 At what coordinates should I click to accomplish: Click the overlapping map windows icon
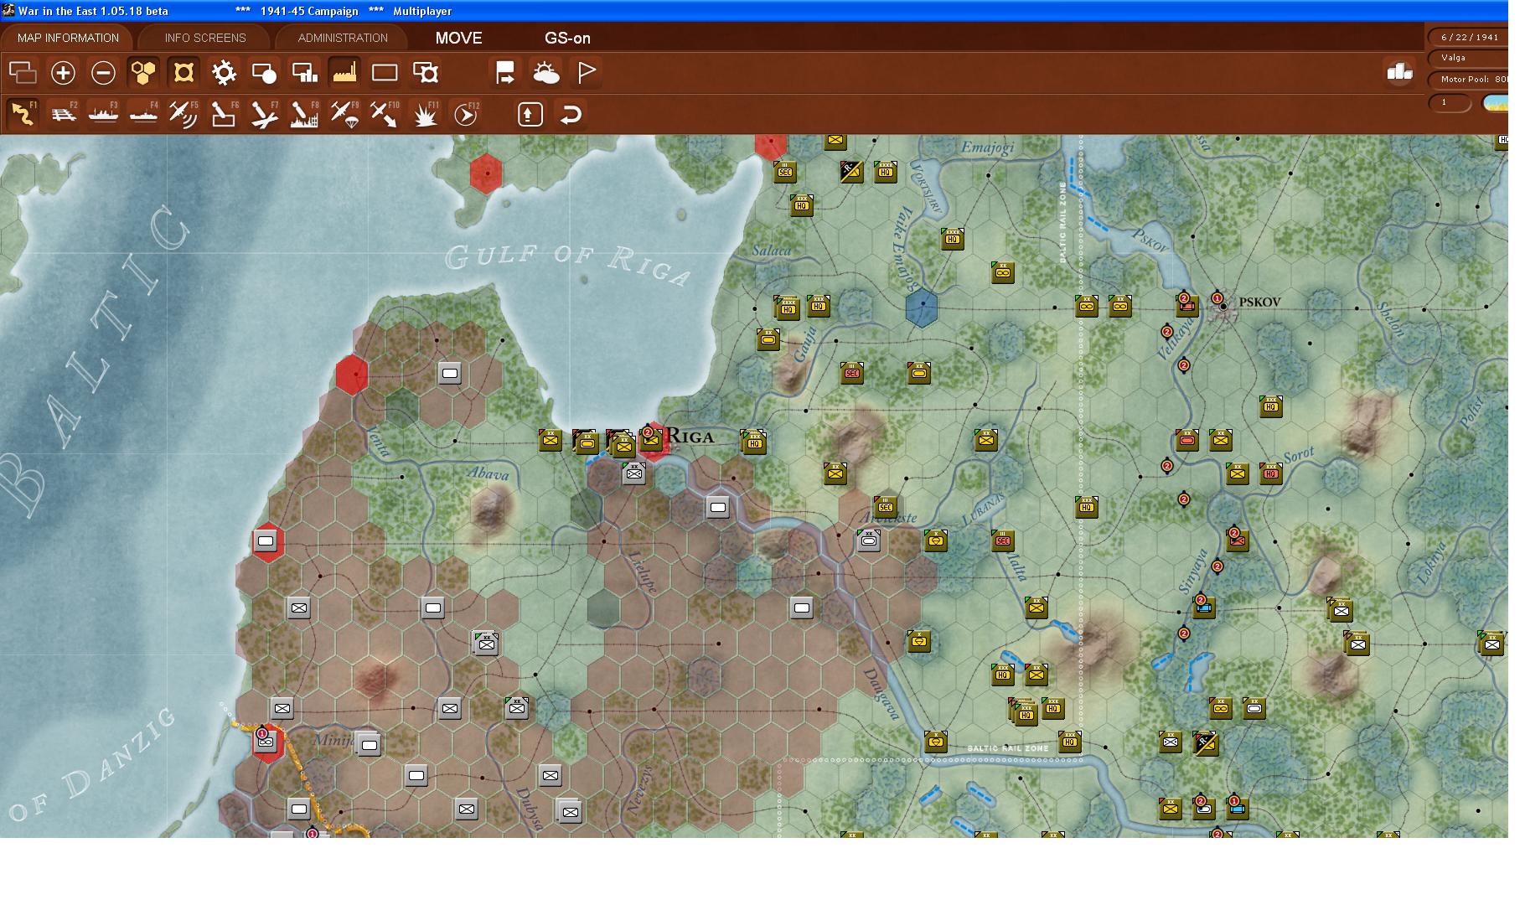pyautogui.click(x=23, y=73)
